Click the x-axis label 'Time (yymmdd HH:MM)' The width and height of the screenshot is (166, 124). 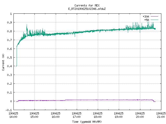[x=87, y=122]
